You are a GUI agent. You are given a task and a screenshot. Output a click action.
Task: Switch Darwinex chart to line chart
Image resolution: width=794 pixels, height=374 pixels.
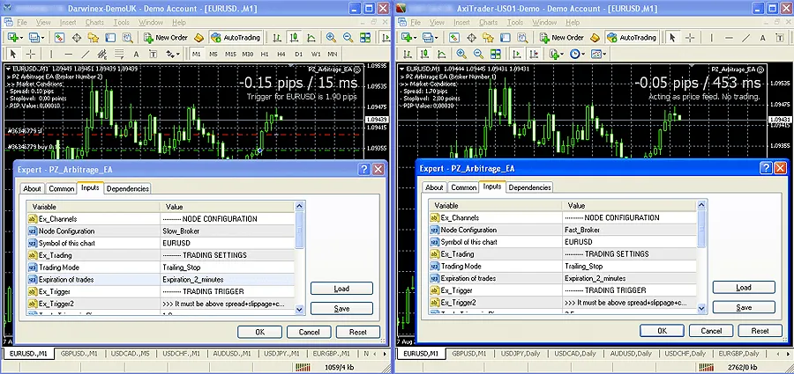pyautogui.click(x=311, y=37)
